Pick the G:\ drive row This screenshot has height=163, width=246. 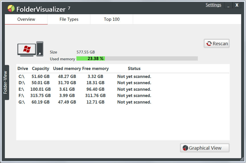click(123, 102)
